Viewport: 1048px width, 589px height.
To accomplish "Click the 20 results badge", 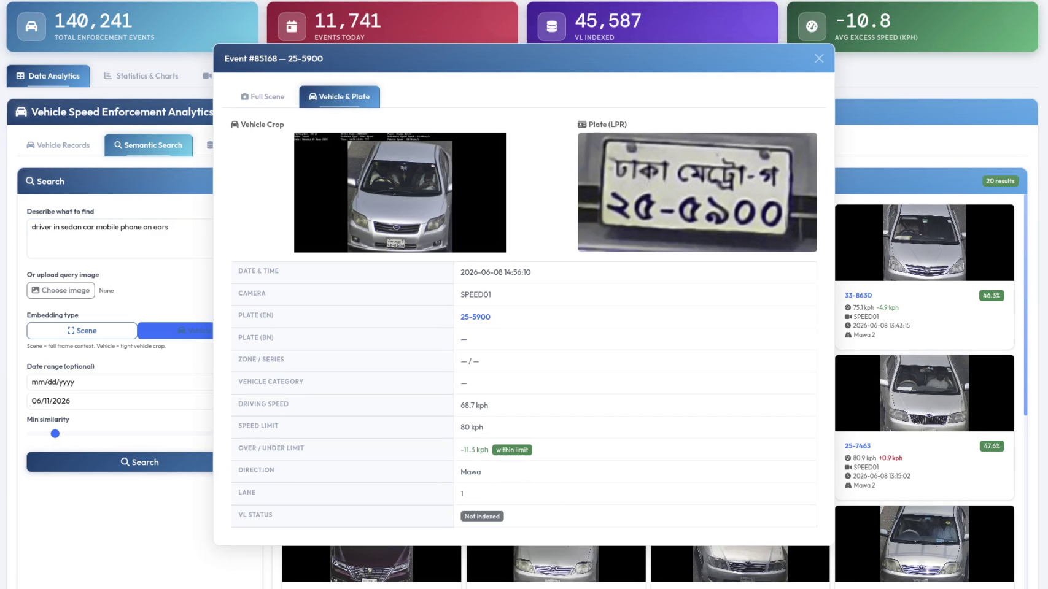I will [x=999, y=181].
